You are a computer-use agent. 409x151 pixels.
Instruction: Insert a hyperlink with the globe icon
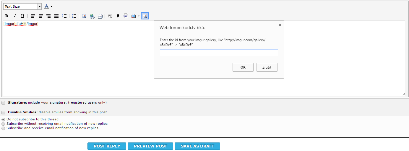coord(92,16)
